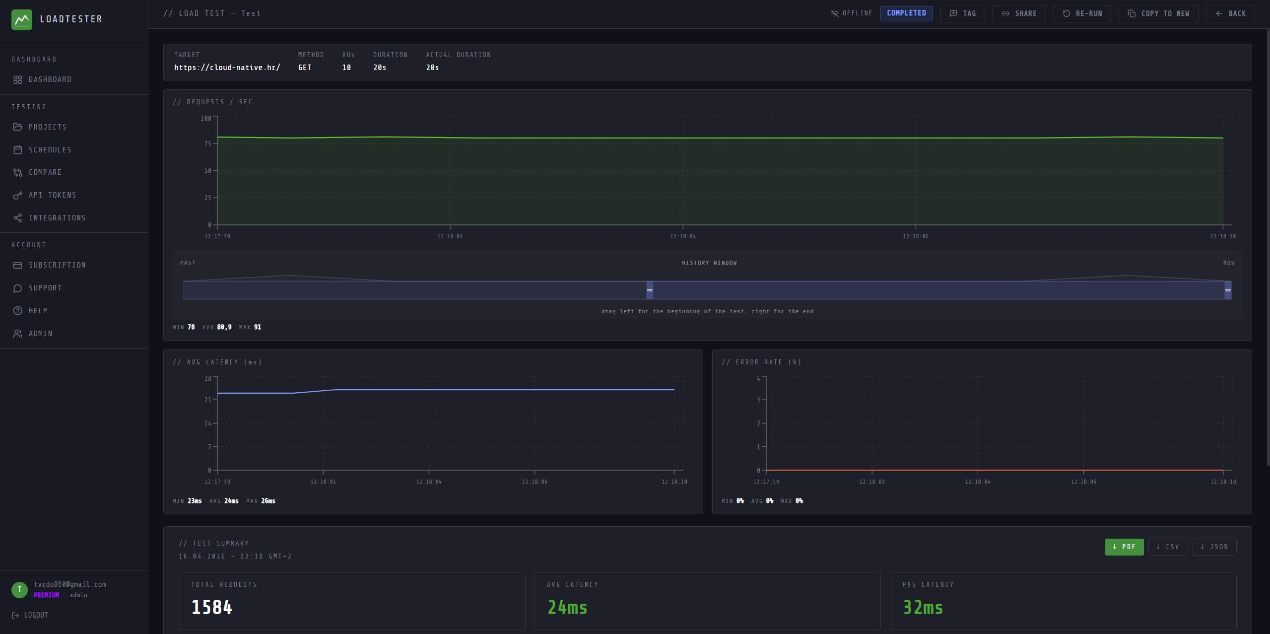The height and width of the screenshot is (634, 1270).
Task: Open the Dashboard grid icon
Action: click(x=18, y=79)
